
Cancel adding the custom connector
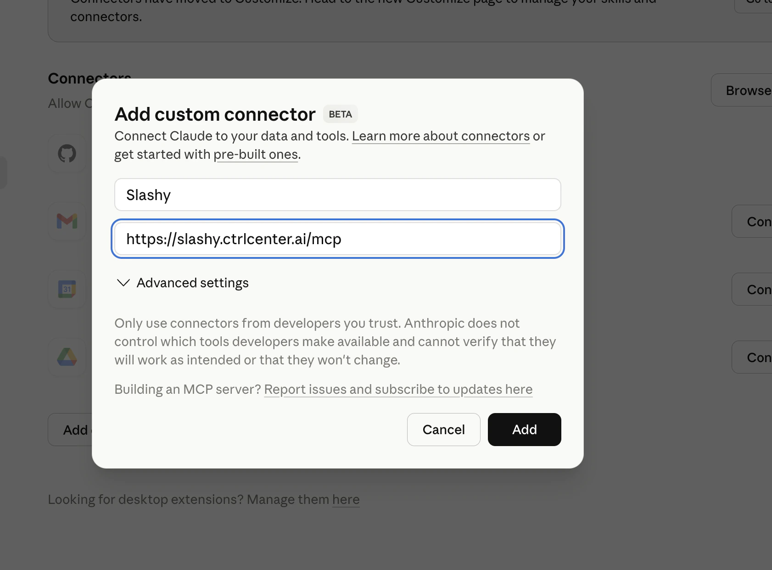click(443, 430)
